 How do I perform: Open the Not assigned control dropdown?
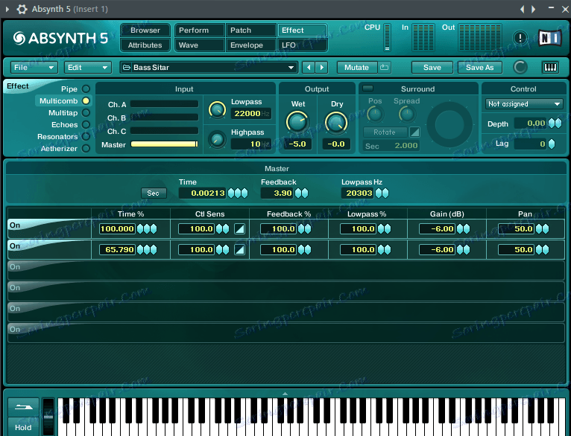[523, 104]
